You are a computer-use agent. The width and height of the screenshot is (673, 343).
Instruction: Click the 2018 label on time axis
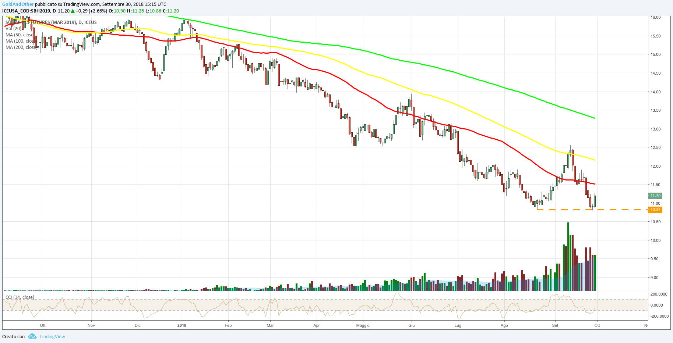[182, 325]
